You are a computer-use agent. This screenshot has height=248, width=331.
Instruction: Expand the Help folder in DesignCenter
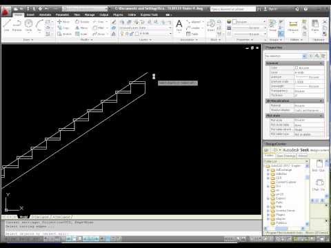pyautogui.click(x=268, y=207)
